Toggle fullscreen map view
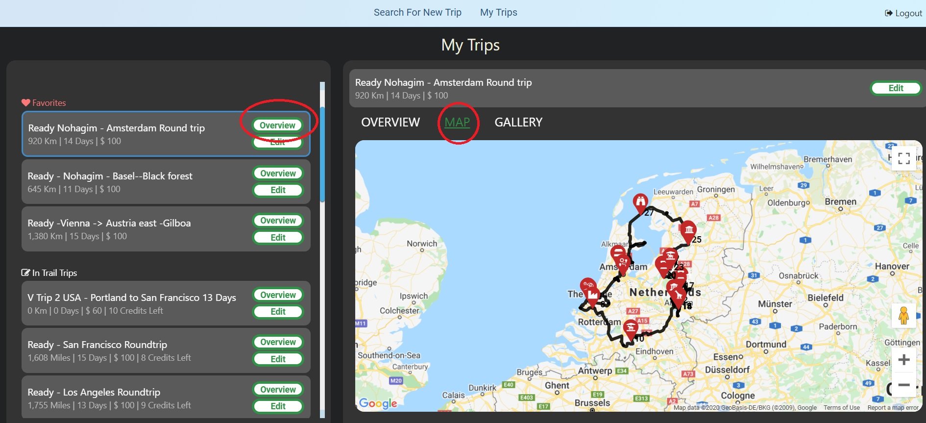This screenshot has height=423, width=926. click(904, 158)
